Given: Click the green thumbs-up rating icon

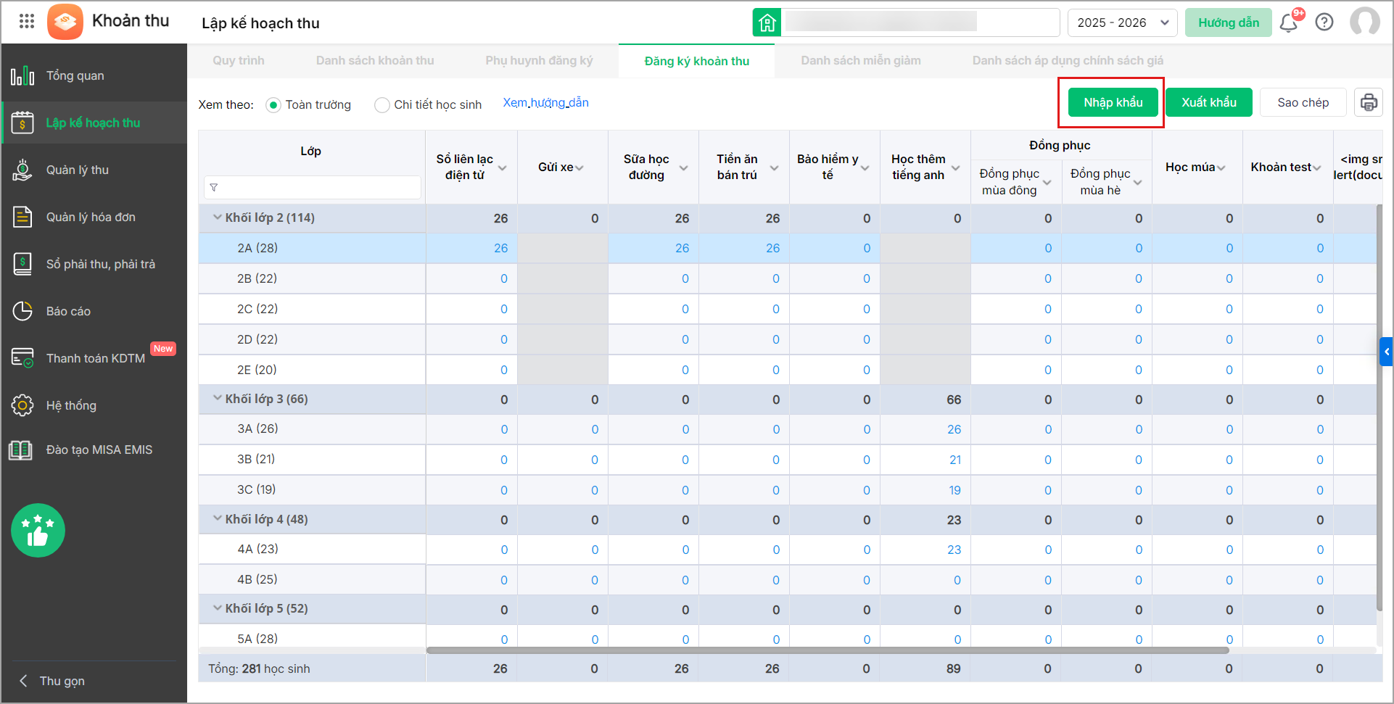Looking at the screenshot, I should coord(38,531).
